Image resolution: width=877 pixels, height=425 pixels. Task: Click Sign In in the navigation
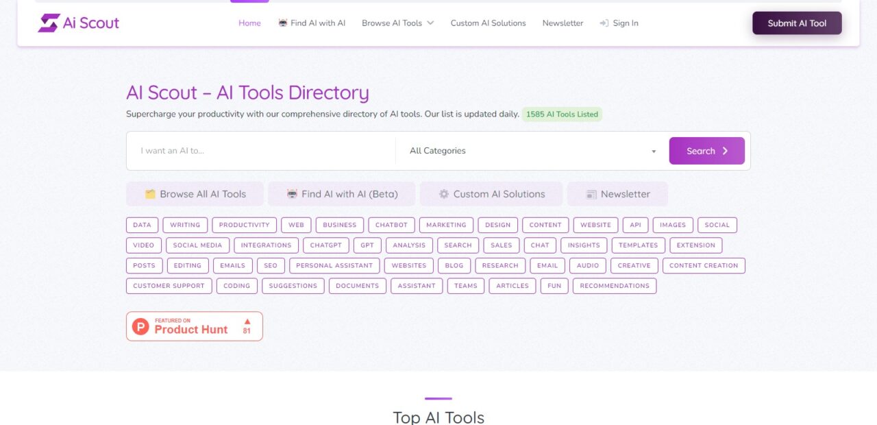coord(619,23)
